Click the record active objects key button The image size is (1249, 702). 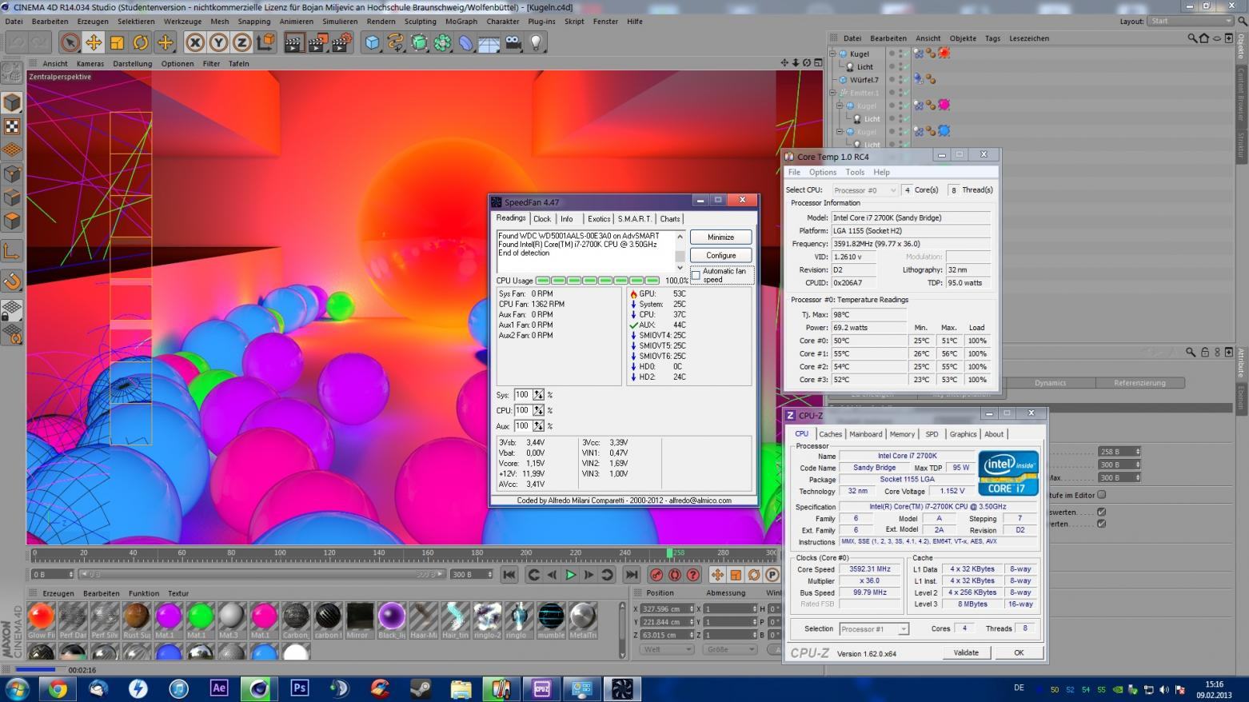tap(656, 574)
